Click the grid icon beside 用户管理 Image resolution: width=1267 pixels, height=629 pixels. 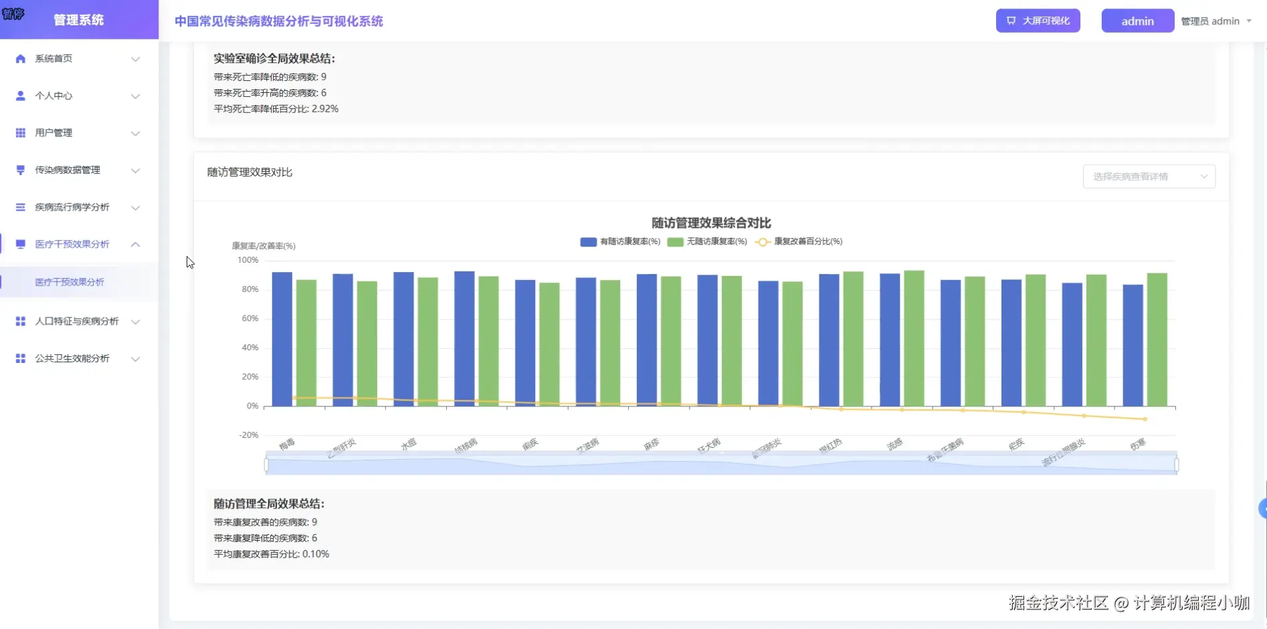coord(21,133)
